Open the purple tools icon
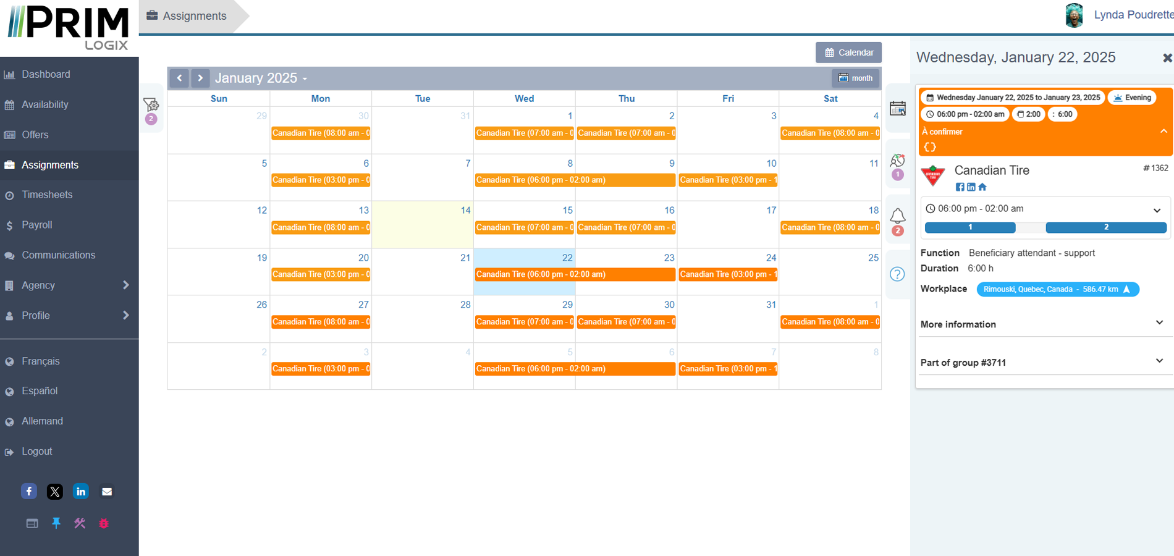This screenshot has width=1174, height=556. click(80, 523)
